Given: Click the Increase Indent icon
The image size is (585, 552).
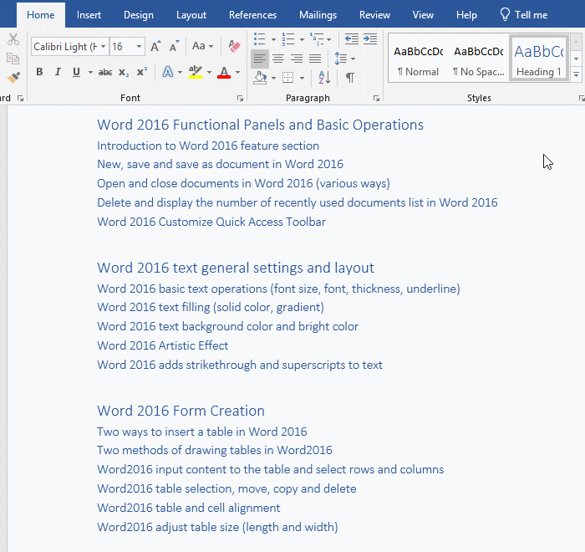Looking at the screenshot, I should [x=370, y=39].
